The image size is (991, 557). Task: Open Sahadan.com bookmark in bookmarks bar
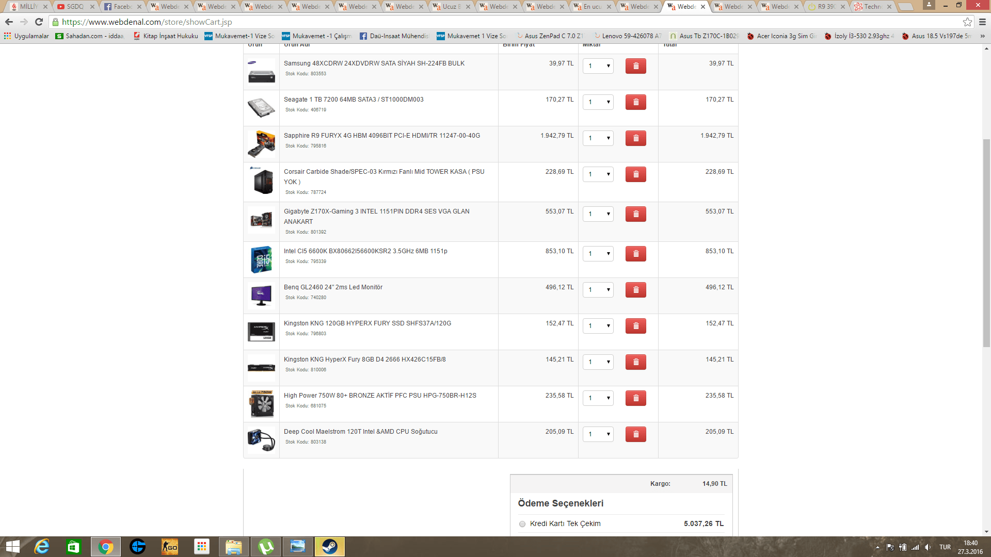90,36
